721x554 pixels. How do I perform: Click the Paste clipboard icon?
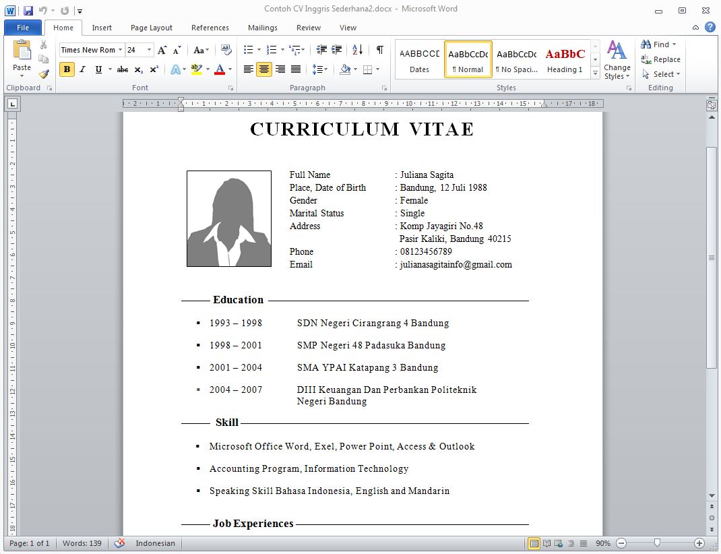(22, 50)
